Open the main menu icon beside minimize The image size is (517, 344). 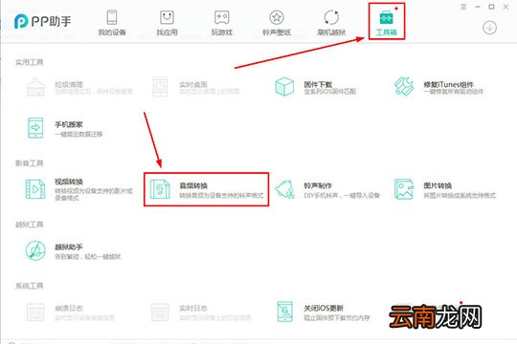[463, 7]
